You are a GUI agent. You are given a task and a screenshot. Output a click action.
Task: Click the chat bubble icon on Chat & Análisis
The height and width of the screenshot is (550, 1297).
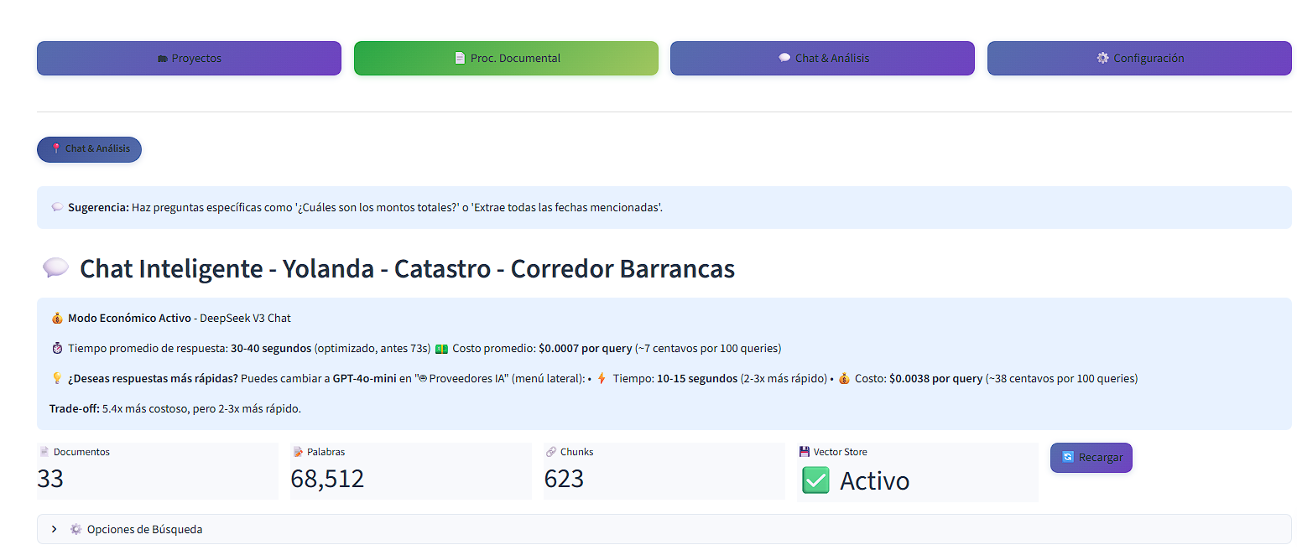tap(784, 58)
